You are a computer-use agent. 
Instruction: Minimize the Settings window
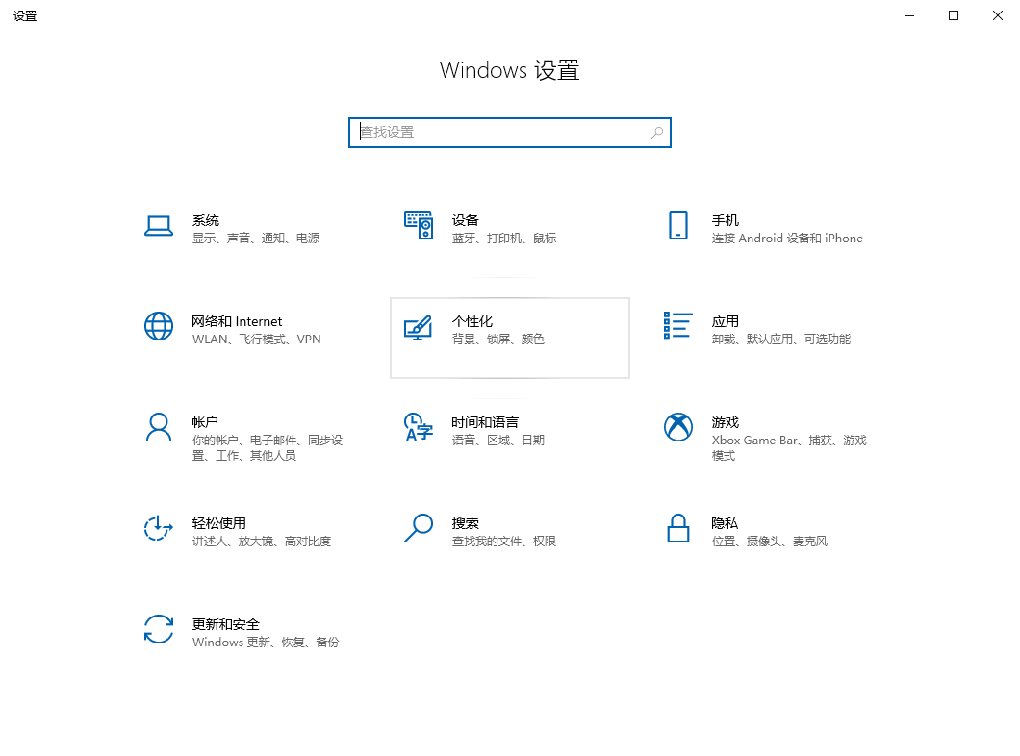(909, 15)
